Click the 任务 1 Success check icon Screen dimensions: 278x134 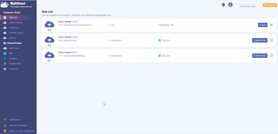(x=160, y=56)
